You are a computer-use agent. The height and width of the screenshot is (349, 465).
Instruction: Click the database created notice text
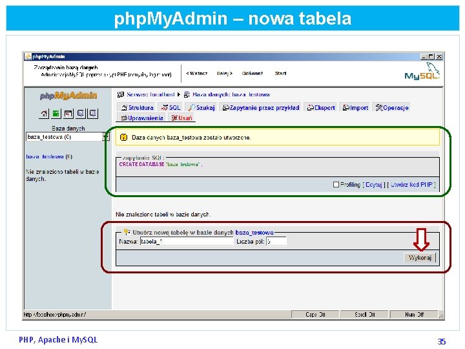pos(191,138)
